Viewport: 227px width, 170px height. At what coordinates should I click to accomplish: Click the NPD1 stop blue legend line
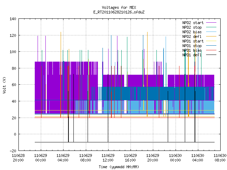[211, 46]
